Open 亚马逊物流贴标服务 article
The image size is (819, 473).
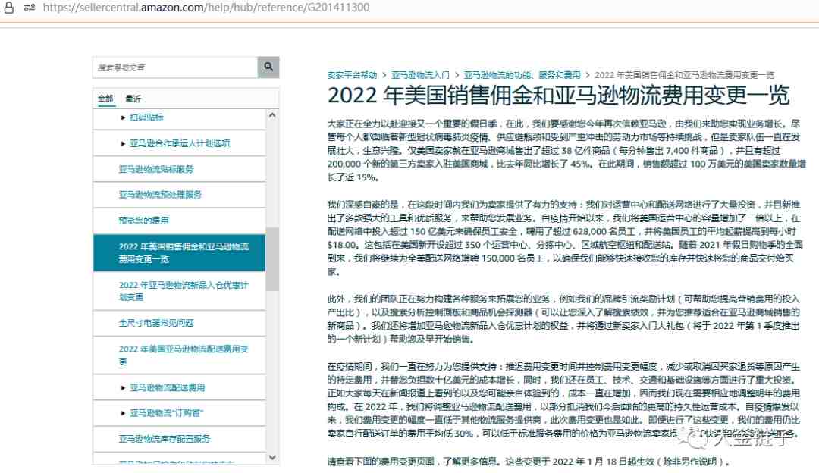(156, 169)
